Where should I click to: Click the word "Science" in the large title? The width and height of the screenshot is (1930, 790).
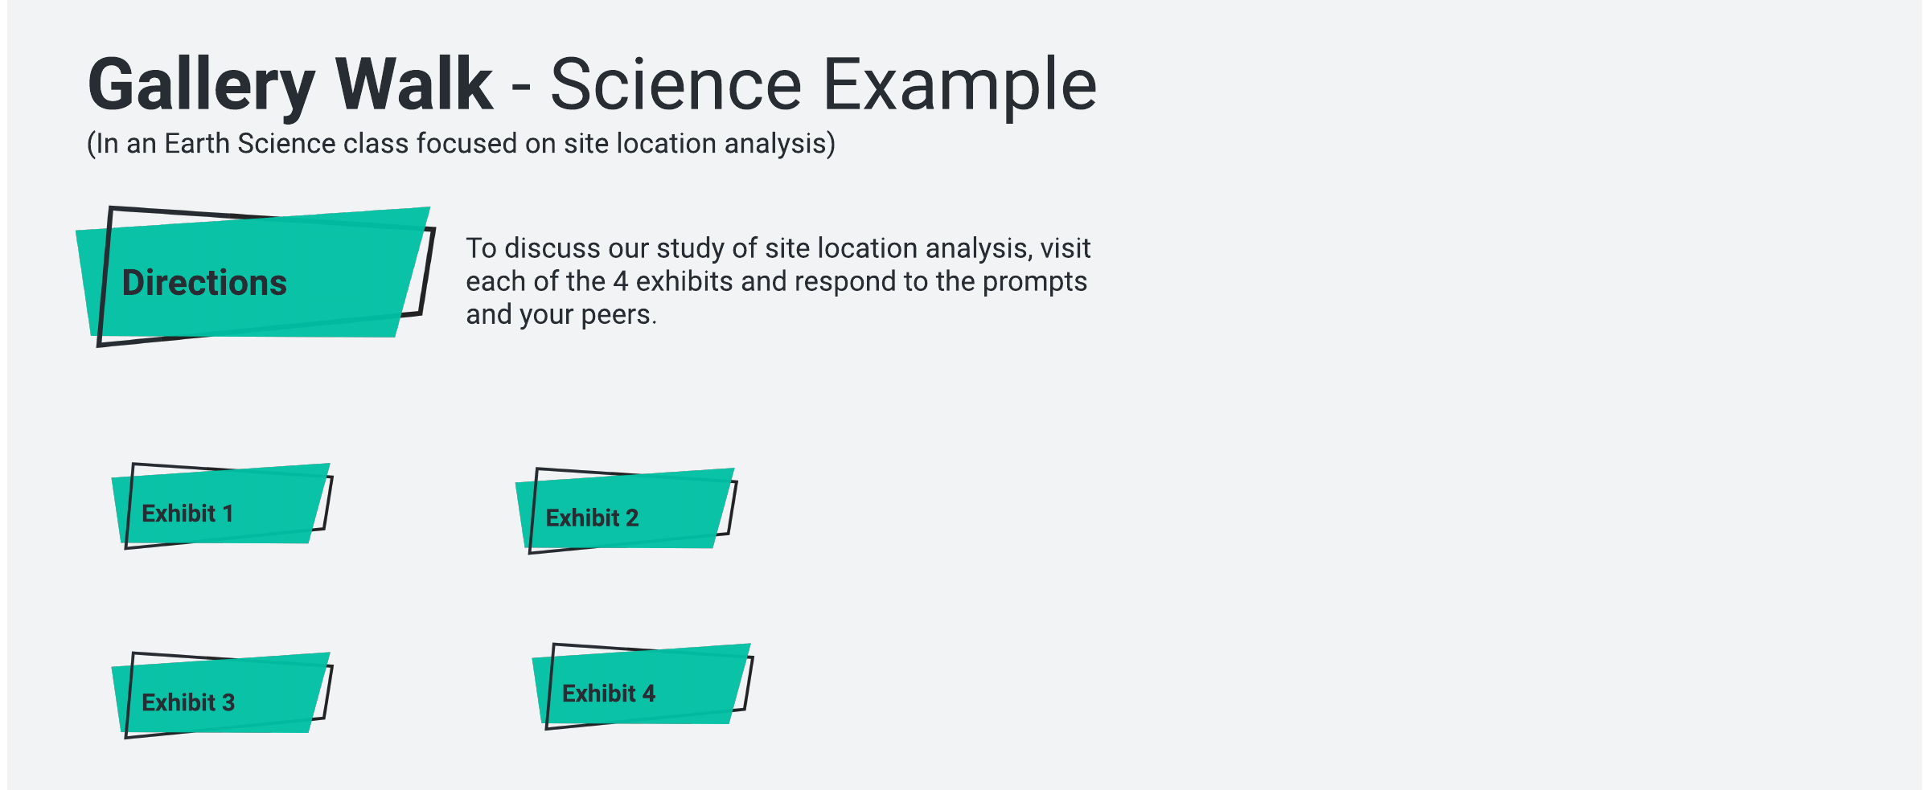(x=675, y=84)
